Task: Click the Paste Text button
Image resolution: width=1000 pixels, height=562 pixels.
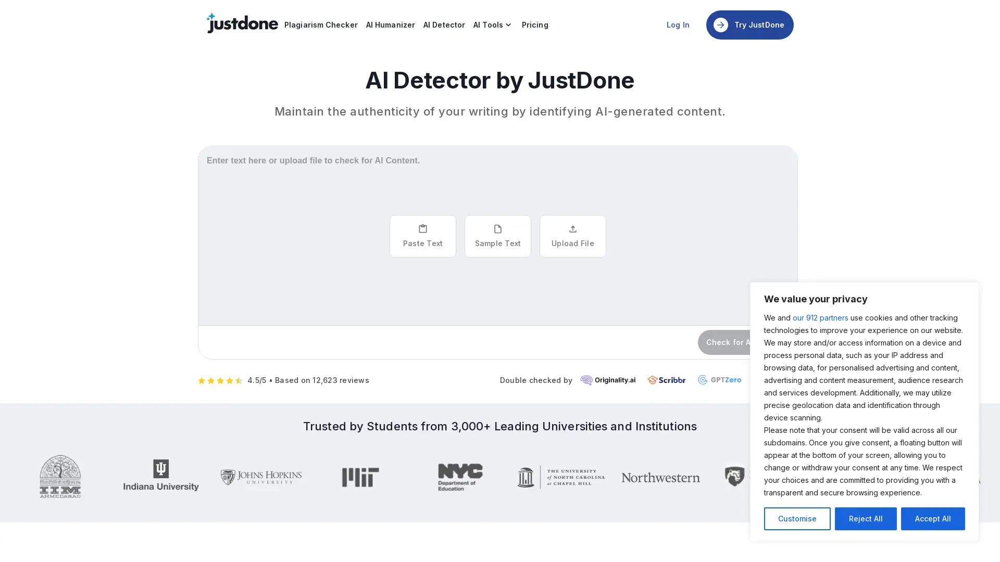Action: click(x=422, y=236)
